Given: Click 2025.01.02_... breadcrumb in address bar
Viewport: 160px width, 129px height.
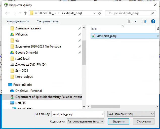Looking at the screenshot, I should point(47,13).
